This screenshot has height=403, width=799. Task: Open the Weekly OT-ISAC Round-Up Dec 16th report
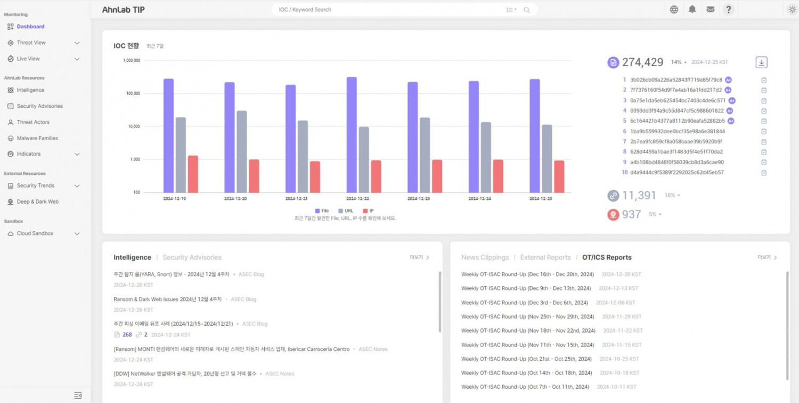(x=528, y=274)
